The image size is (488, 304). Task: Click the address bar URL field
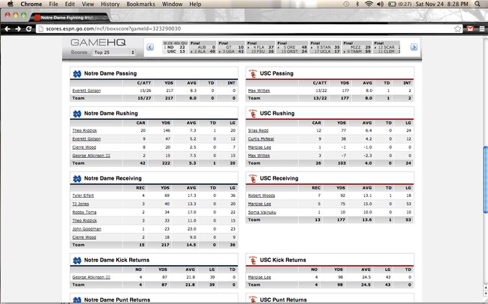(x=249, y=28)
